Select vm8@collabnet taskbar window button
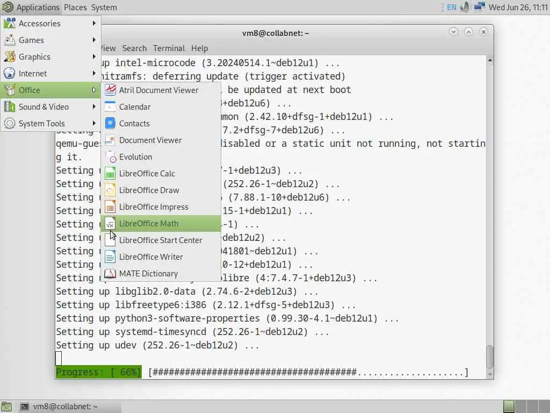The width and height of the screenshot is (550, 413). (69, 407)
